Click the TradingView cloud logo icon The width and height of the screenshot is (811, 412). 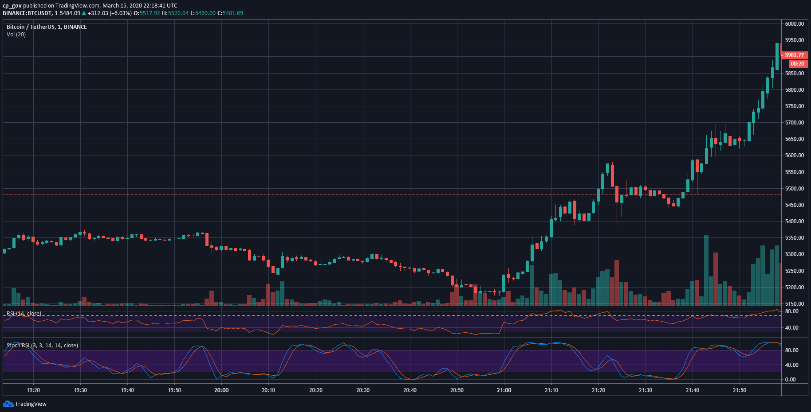8,404
